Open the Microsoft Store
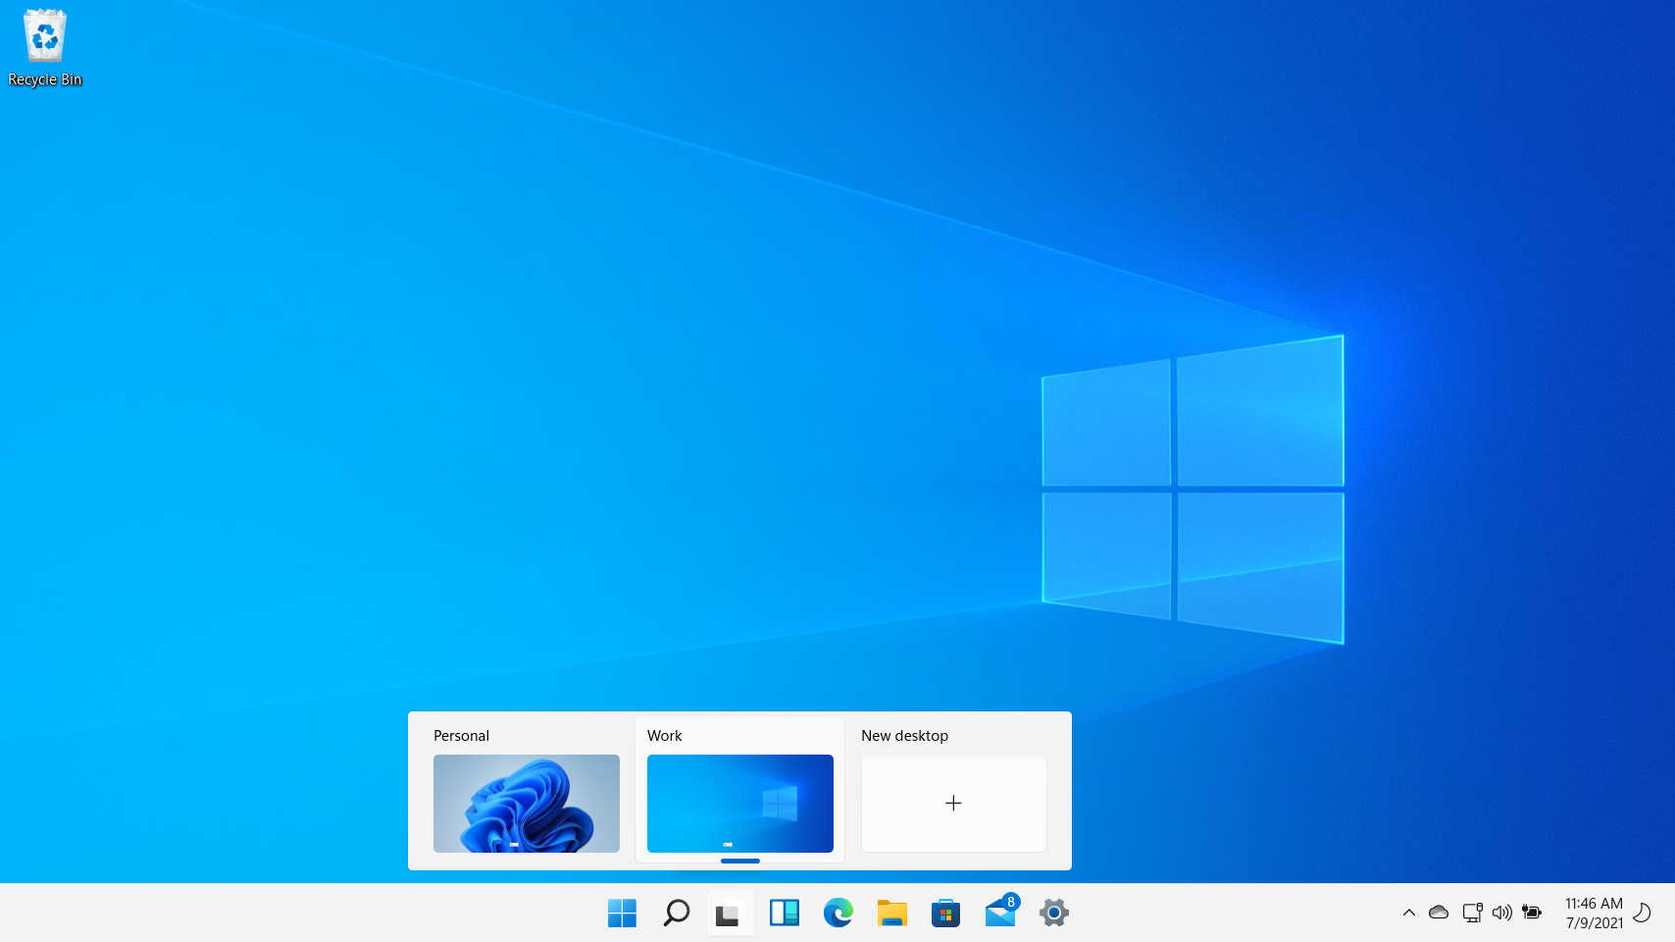 [945, 913]
